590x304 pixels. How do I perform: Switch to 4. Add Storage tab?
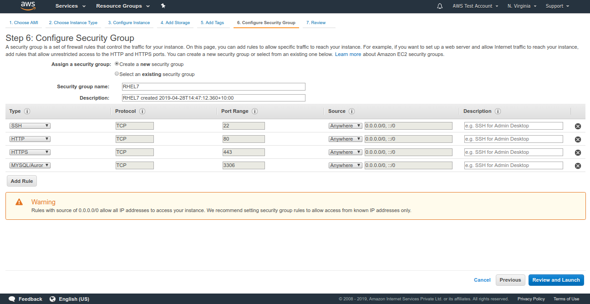tap(175, 23)
